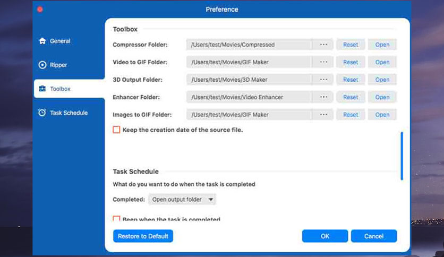
Task: Reset the 3D Output Folder path
Action: point(351,80)
